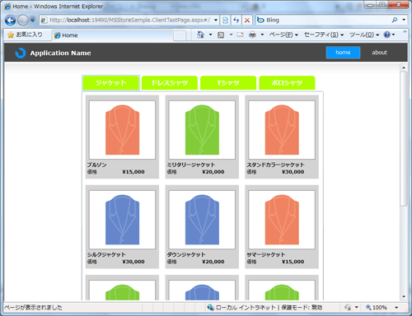The width and height of the screenshot is (412, 316).
Task: Expand the feeds dropdown arrow
Action: pyautogui.click(x=231, y=35)
